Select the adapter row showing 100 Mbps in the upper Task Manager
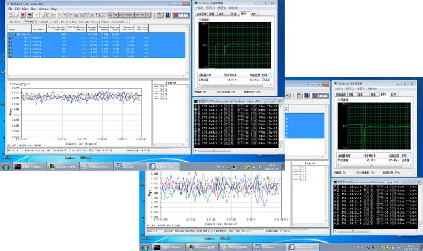The height and width of the screenshot is (251, 423). point(234,80)
